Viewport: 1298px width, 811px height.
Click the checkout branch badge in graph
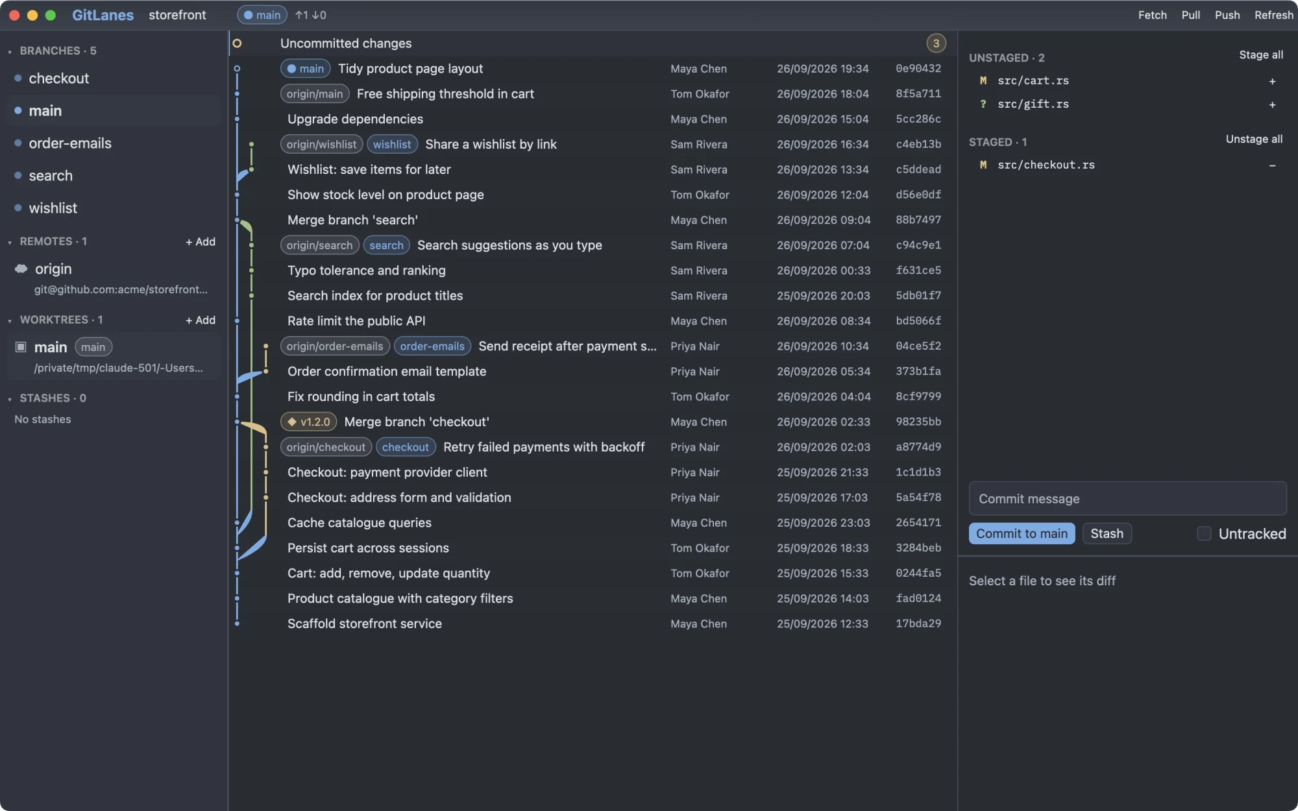tap(405, 447)
